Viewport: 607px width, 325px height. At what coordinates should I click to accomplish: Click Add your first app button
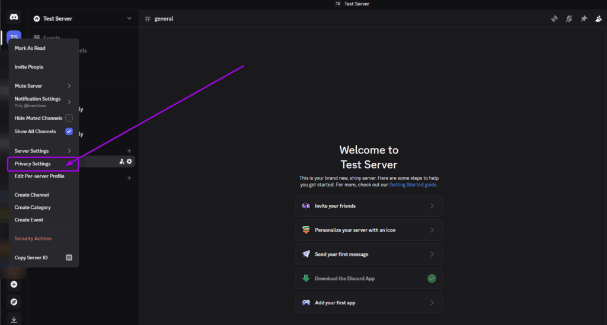(369, 303)
